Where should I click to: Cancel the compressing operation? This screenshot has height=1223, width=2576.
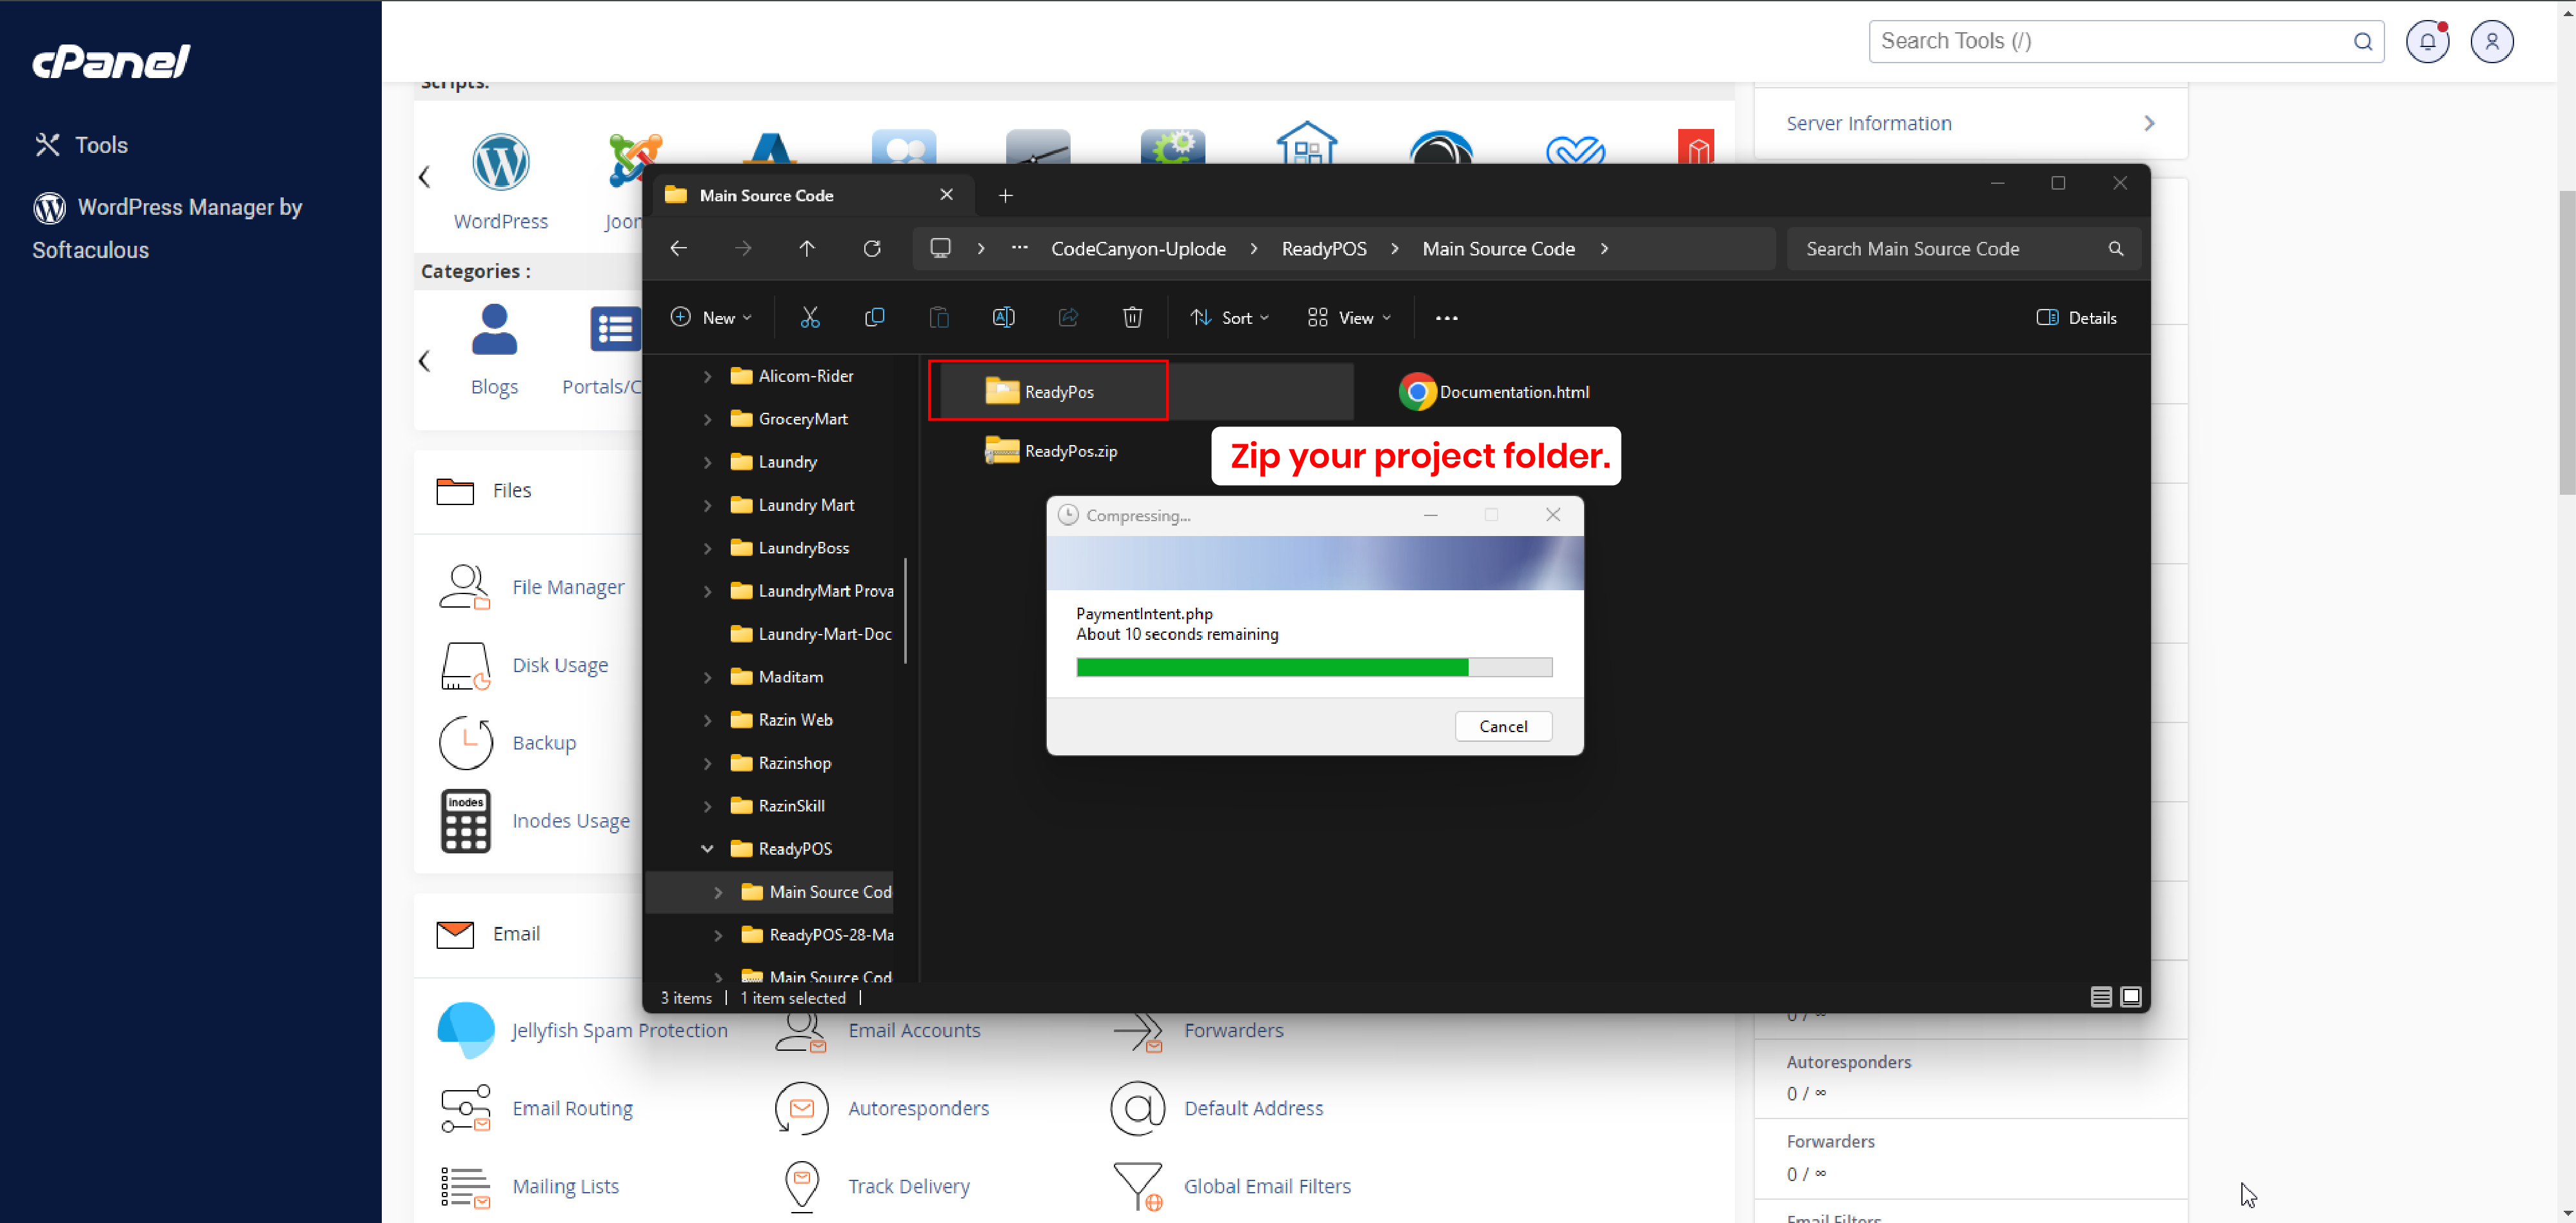click(x=1503, y=726)
